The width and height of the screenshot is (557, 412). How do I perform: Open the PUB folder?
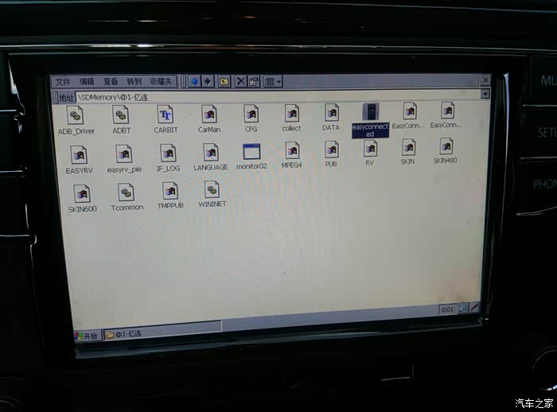pos(331,154)
